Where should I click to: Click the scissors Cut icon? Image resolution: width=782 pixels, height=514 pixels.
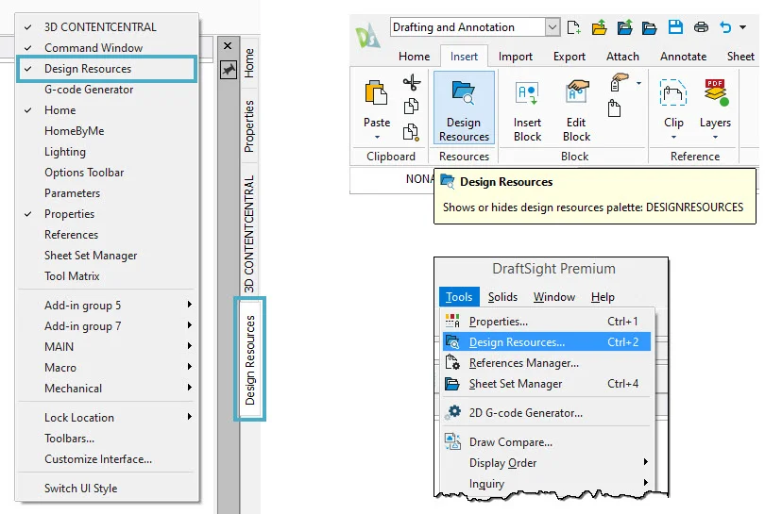click(411, 84)
